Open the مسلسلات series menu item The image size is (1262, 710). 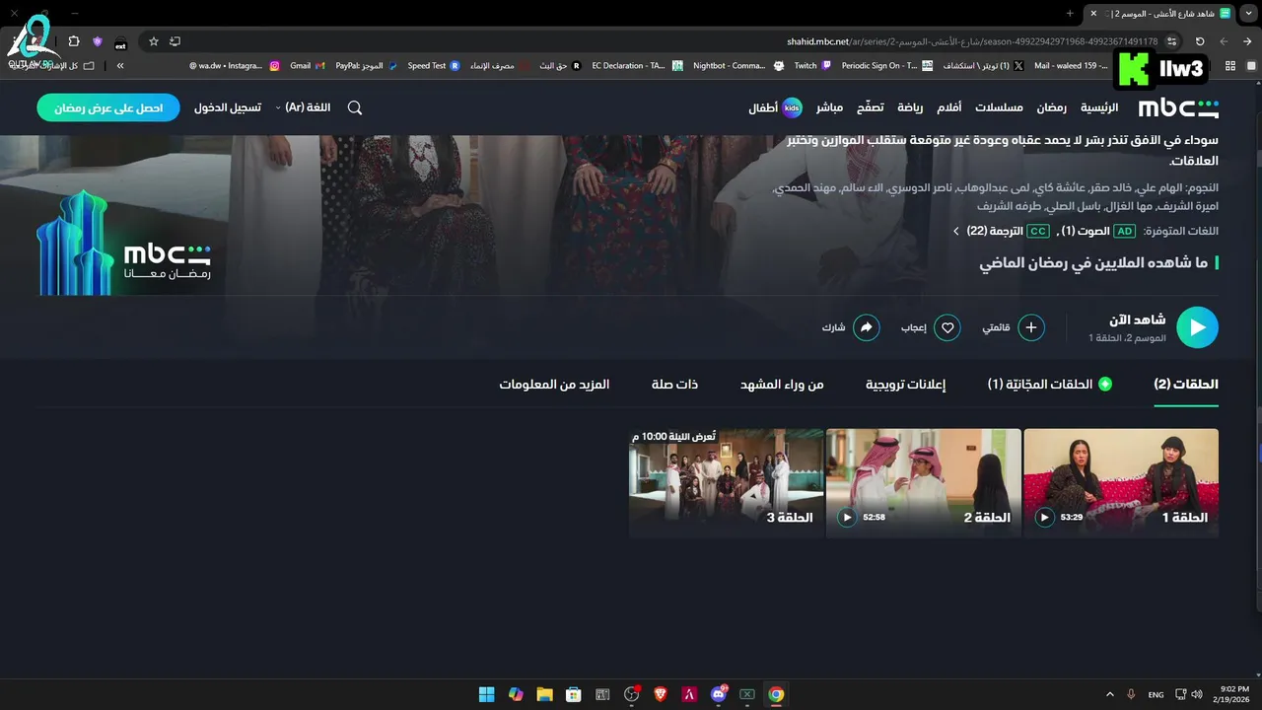[x=999, y=107]
